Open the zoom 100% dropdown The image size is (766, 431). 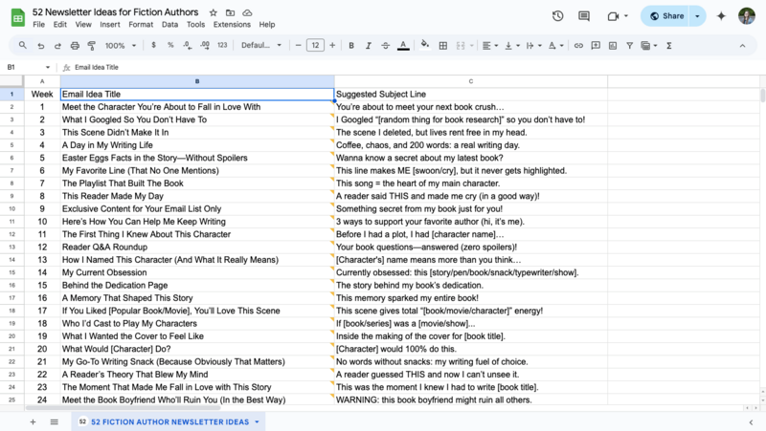point(121,45)
